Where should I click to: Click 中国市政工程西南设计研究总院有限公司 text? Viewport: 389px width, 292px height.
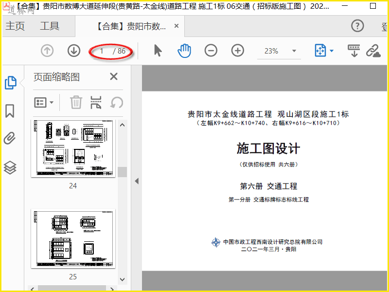click(273, 242)
